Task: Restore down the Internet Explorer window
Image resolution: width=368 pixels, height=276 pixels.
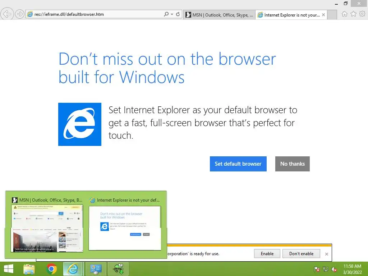Action: (345, 3)
